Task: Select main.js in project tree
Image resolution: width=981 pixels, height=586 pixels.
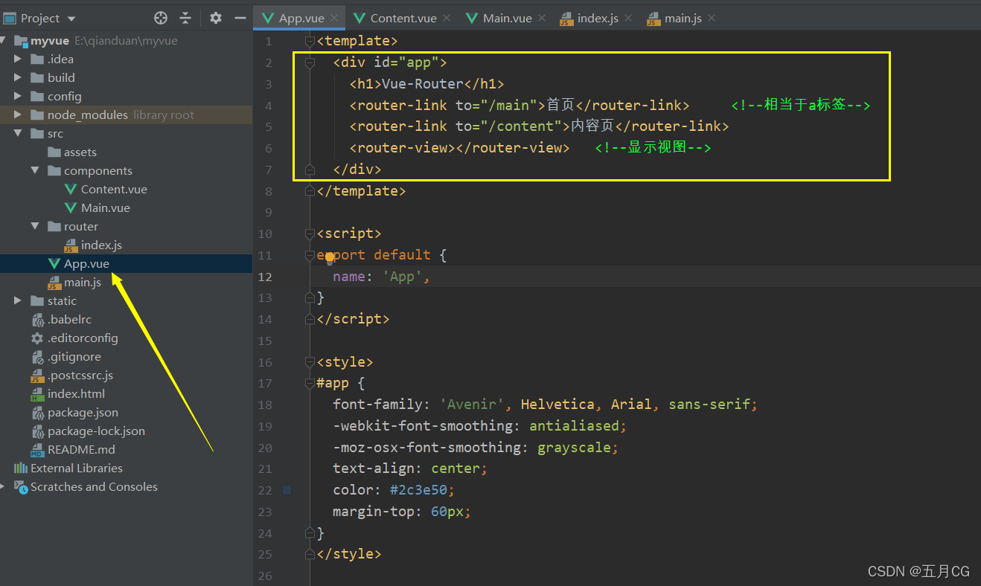Action: pos(83,283)
